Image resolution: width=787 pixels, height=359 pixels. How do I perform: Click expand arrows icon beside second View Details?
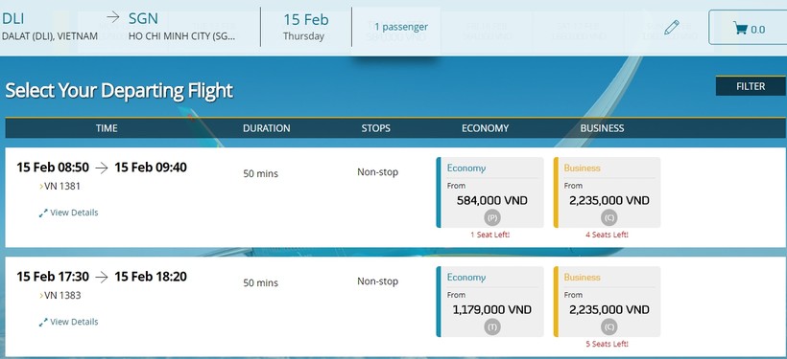[43, 322]
